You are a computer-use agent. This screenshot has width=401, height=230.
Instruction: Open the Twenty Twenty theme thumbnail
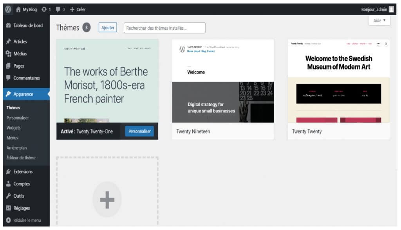[339, 81]
